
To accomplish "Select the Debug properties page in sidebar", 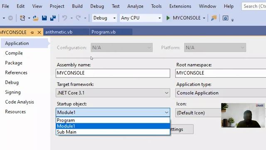I will 12,82.
